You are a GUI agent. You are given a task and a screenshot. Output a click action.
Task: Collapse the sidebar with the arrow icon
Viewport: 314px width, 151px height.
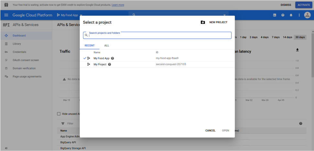(x=6, y=148)
